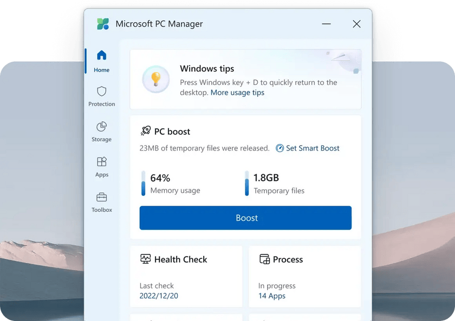
Task: Click the Smart Boost info icon
Action: tap(279, 148)
